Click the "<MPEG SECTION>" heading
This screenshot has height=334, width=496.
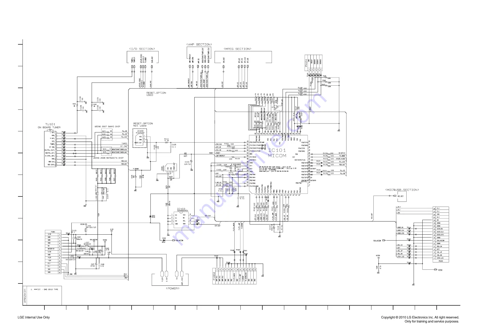pos(238,49)
